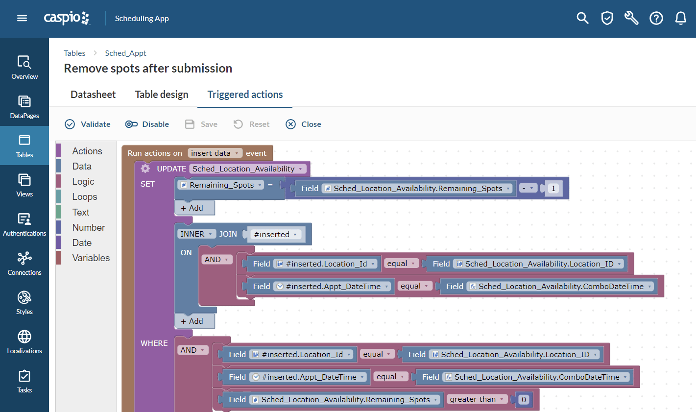Screen dimensions: 696x412
Task: Click the Tables breadcrumb link
Action: click(x=74, y=53)
